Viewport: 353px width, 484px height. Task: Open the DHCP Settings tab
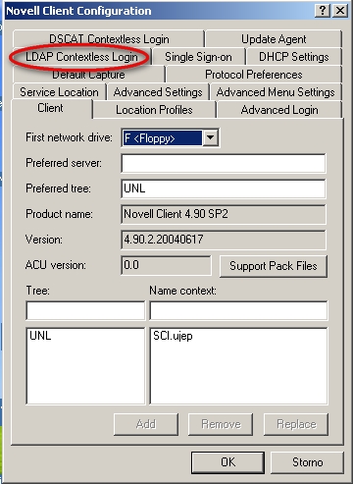point(294,57)
